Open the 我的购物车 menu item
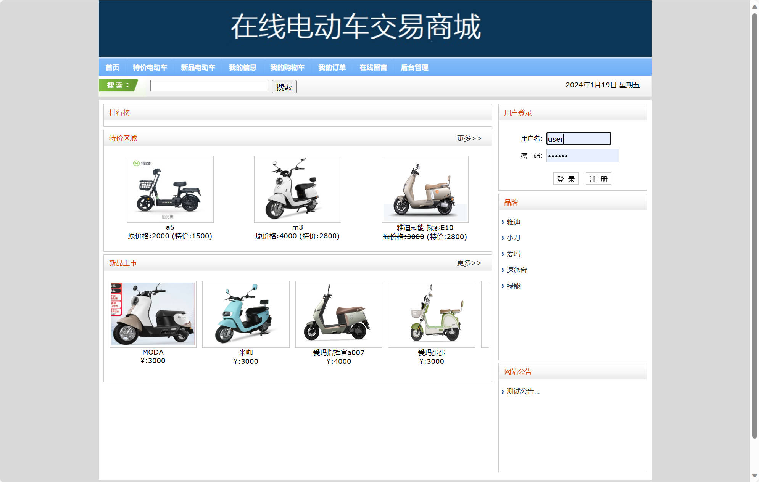The image size is (759, 482). (287, 67)
